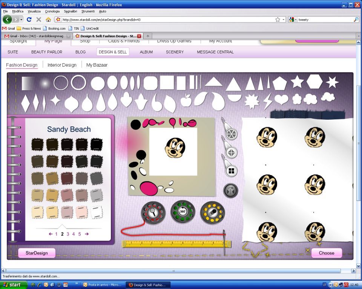
Task: Open the Windows start menu
Action: coord(14,285)
